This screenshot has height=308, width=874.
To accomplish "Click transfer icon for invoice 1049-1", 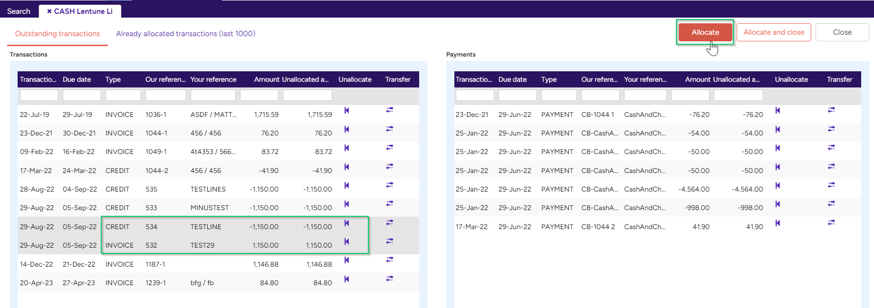I will tap(390, 147).
